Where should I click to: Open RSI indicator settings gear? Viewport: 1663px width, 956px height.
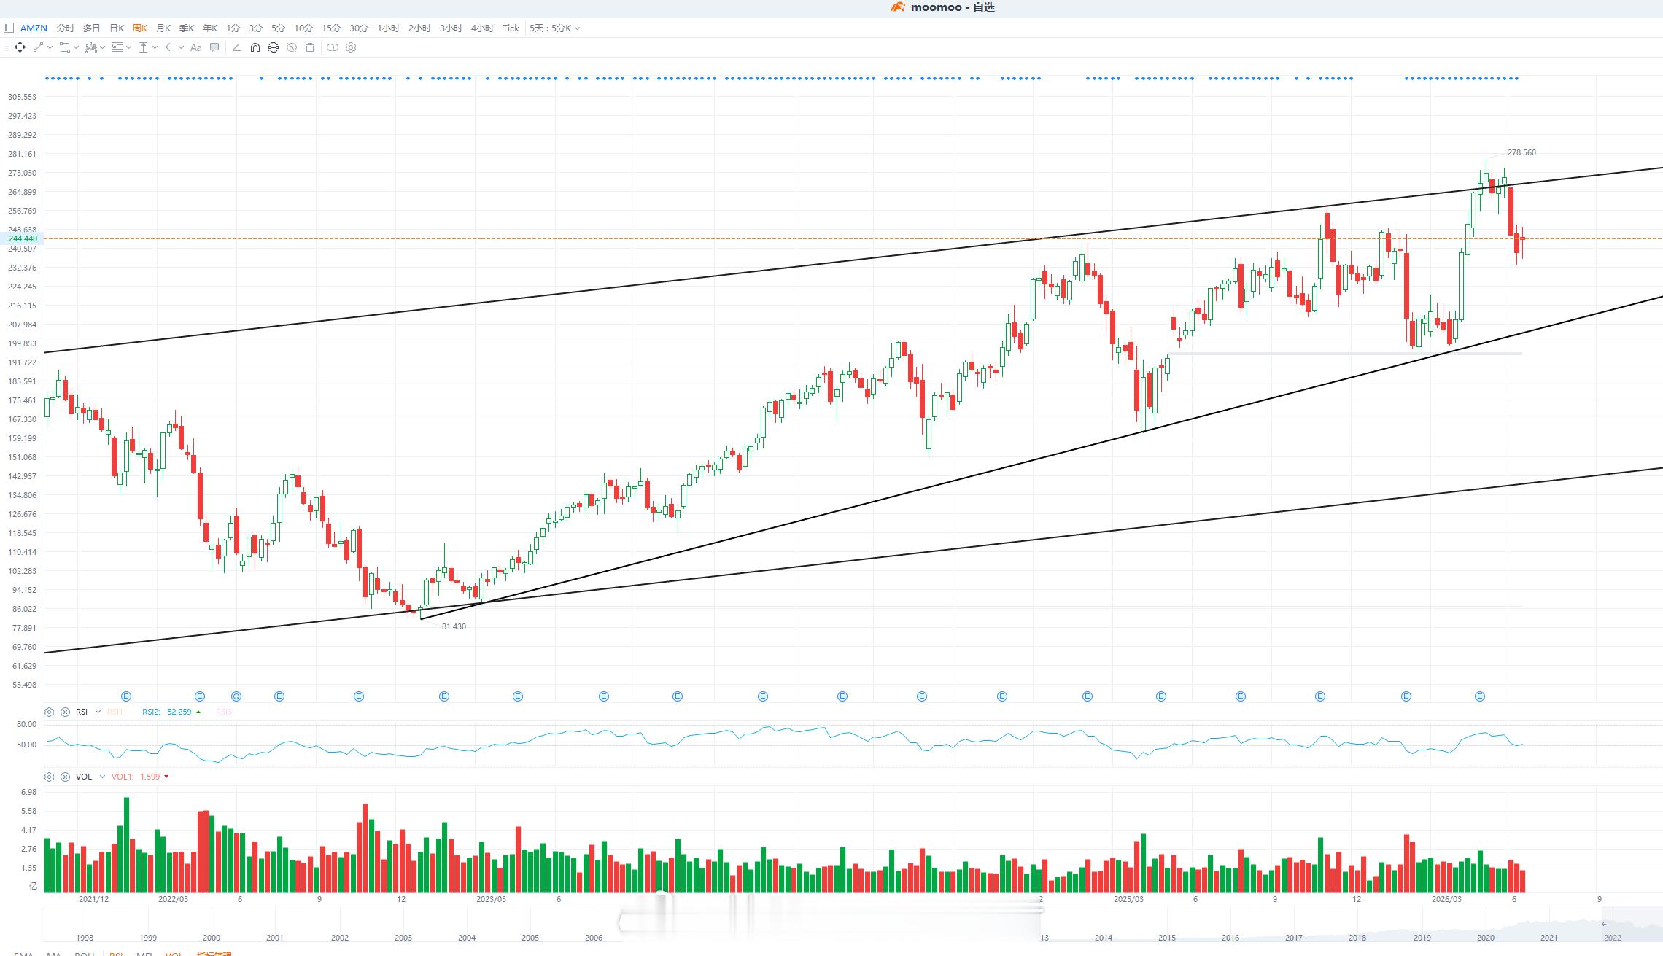point(50,712)
